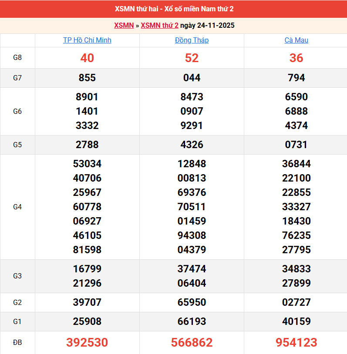Image resolution: width=347 pixels, height=354 pixels.
Task: Open the Đồng Tháp province link
Action: click(x=192, y=40)
